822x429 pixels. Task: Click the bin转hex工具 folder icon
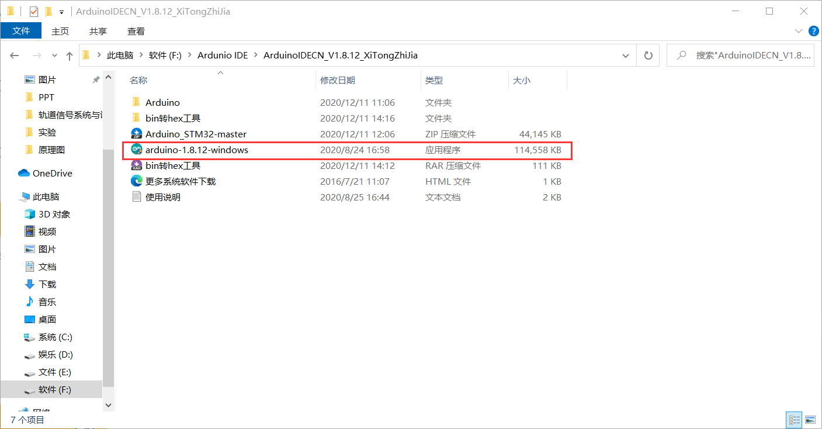tap(136, 118)
